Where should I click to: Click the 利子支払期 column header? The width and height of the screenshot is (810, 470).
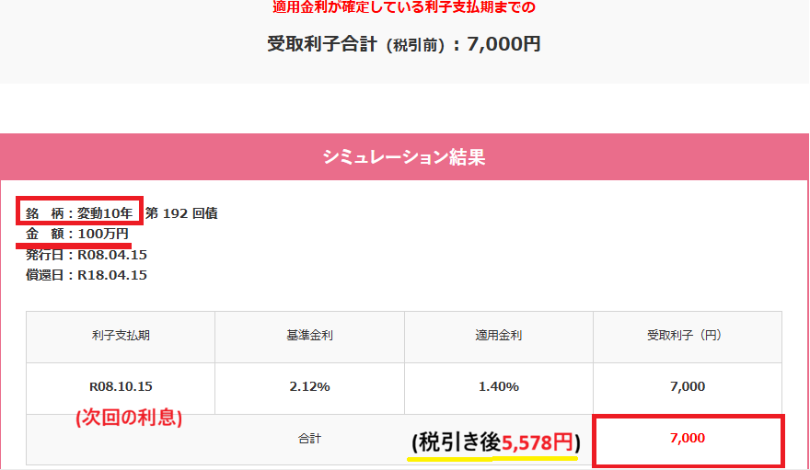pos(121,336)
